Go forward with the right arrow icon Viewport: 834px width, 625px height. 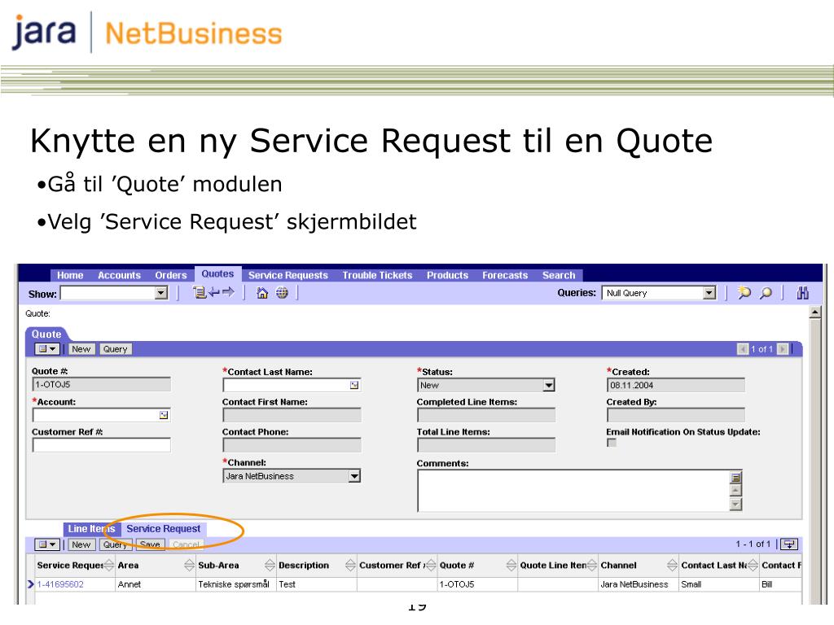coord(228,292)
